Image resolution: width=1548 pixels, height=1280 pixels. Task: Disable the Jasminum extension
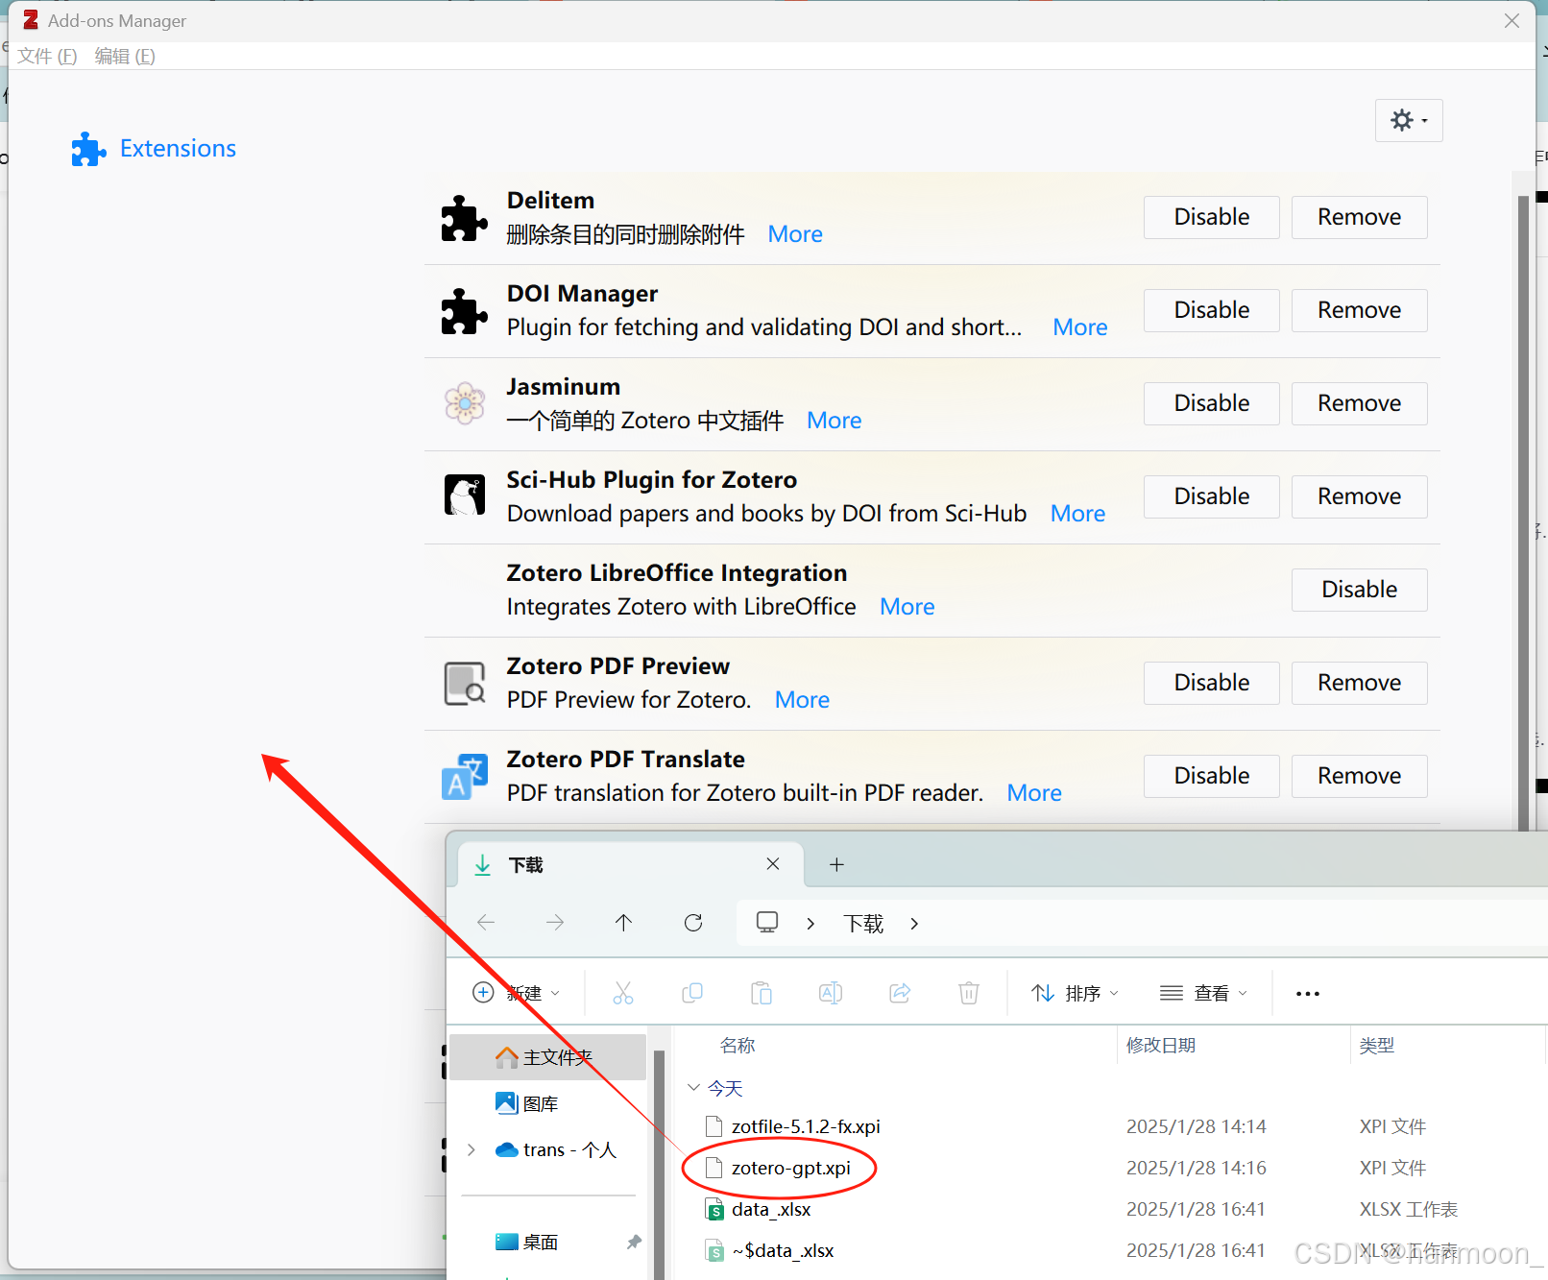click(1212, 403)
